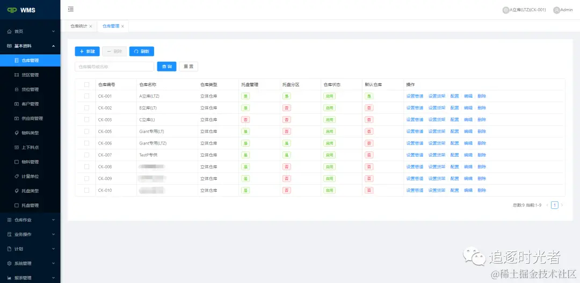Click 设置货架 link for CK-003
The width and height of the screenshot is (580, 283).
tap(437, 120)
